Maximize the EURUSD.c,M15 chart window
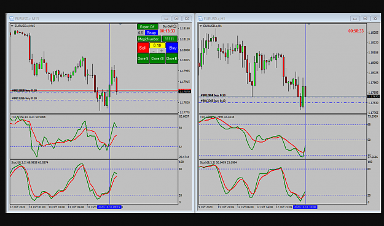This screenshot has height=226, width=384. click(x=176, y=18)
